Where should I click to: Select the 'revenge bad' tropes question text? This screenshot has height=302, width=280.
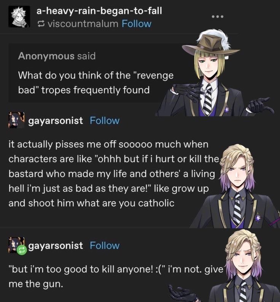(x=96, y=83)
